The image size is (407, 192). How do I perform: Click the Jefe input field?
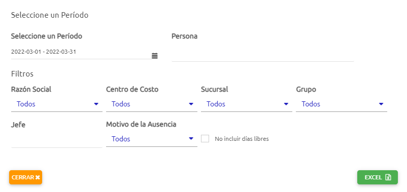point(57,140)
